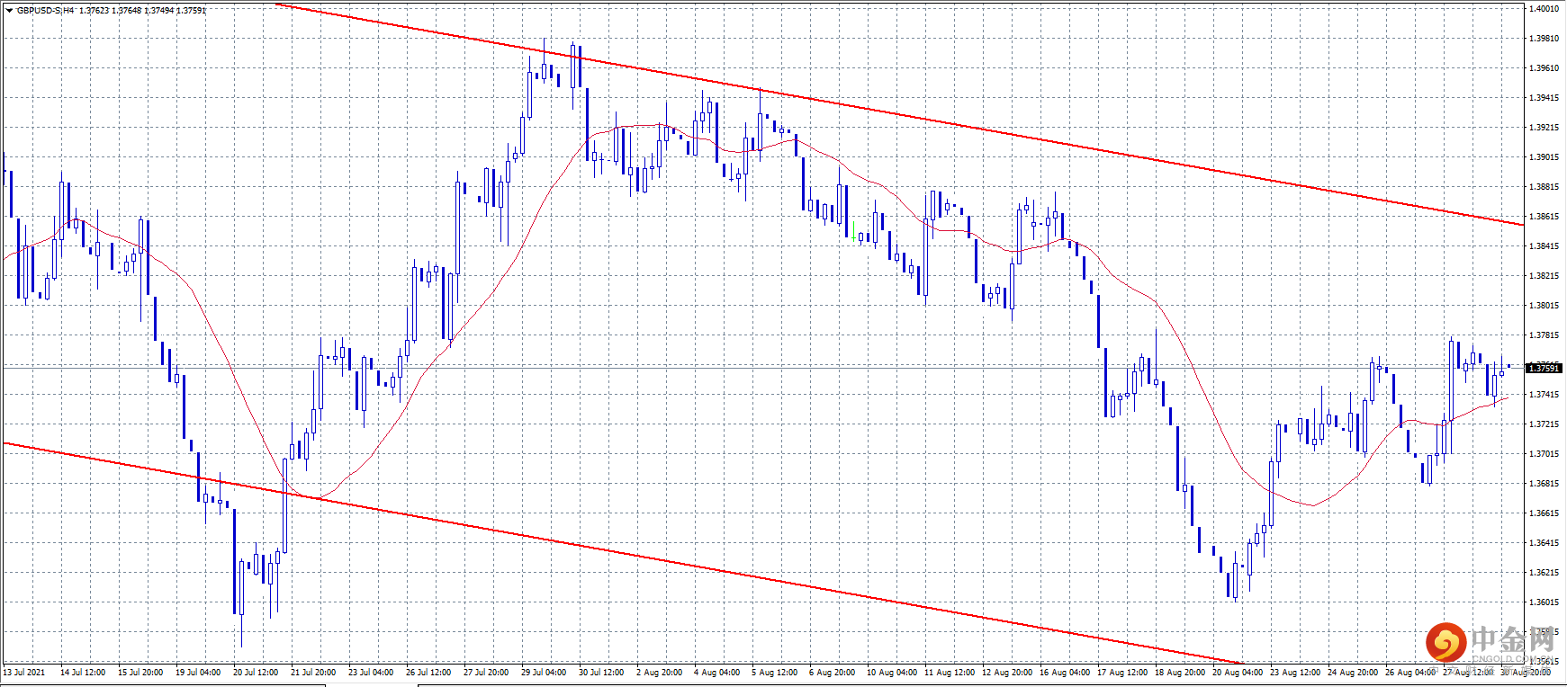Select the 16 Aug 04:00 time label

click(x=1065, y=672)
